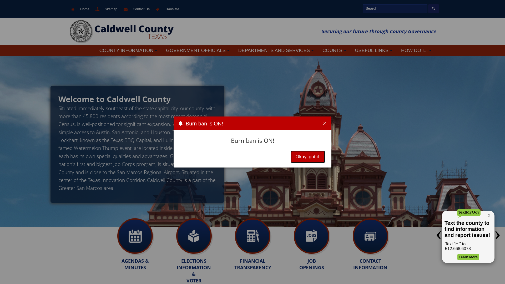Image resolution: width=505 pixels, height=284 pixels.
Task: Click the Learn More link in TextMyGov widget
Action: [468, 257]
